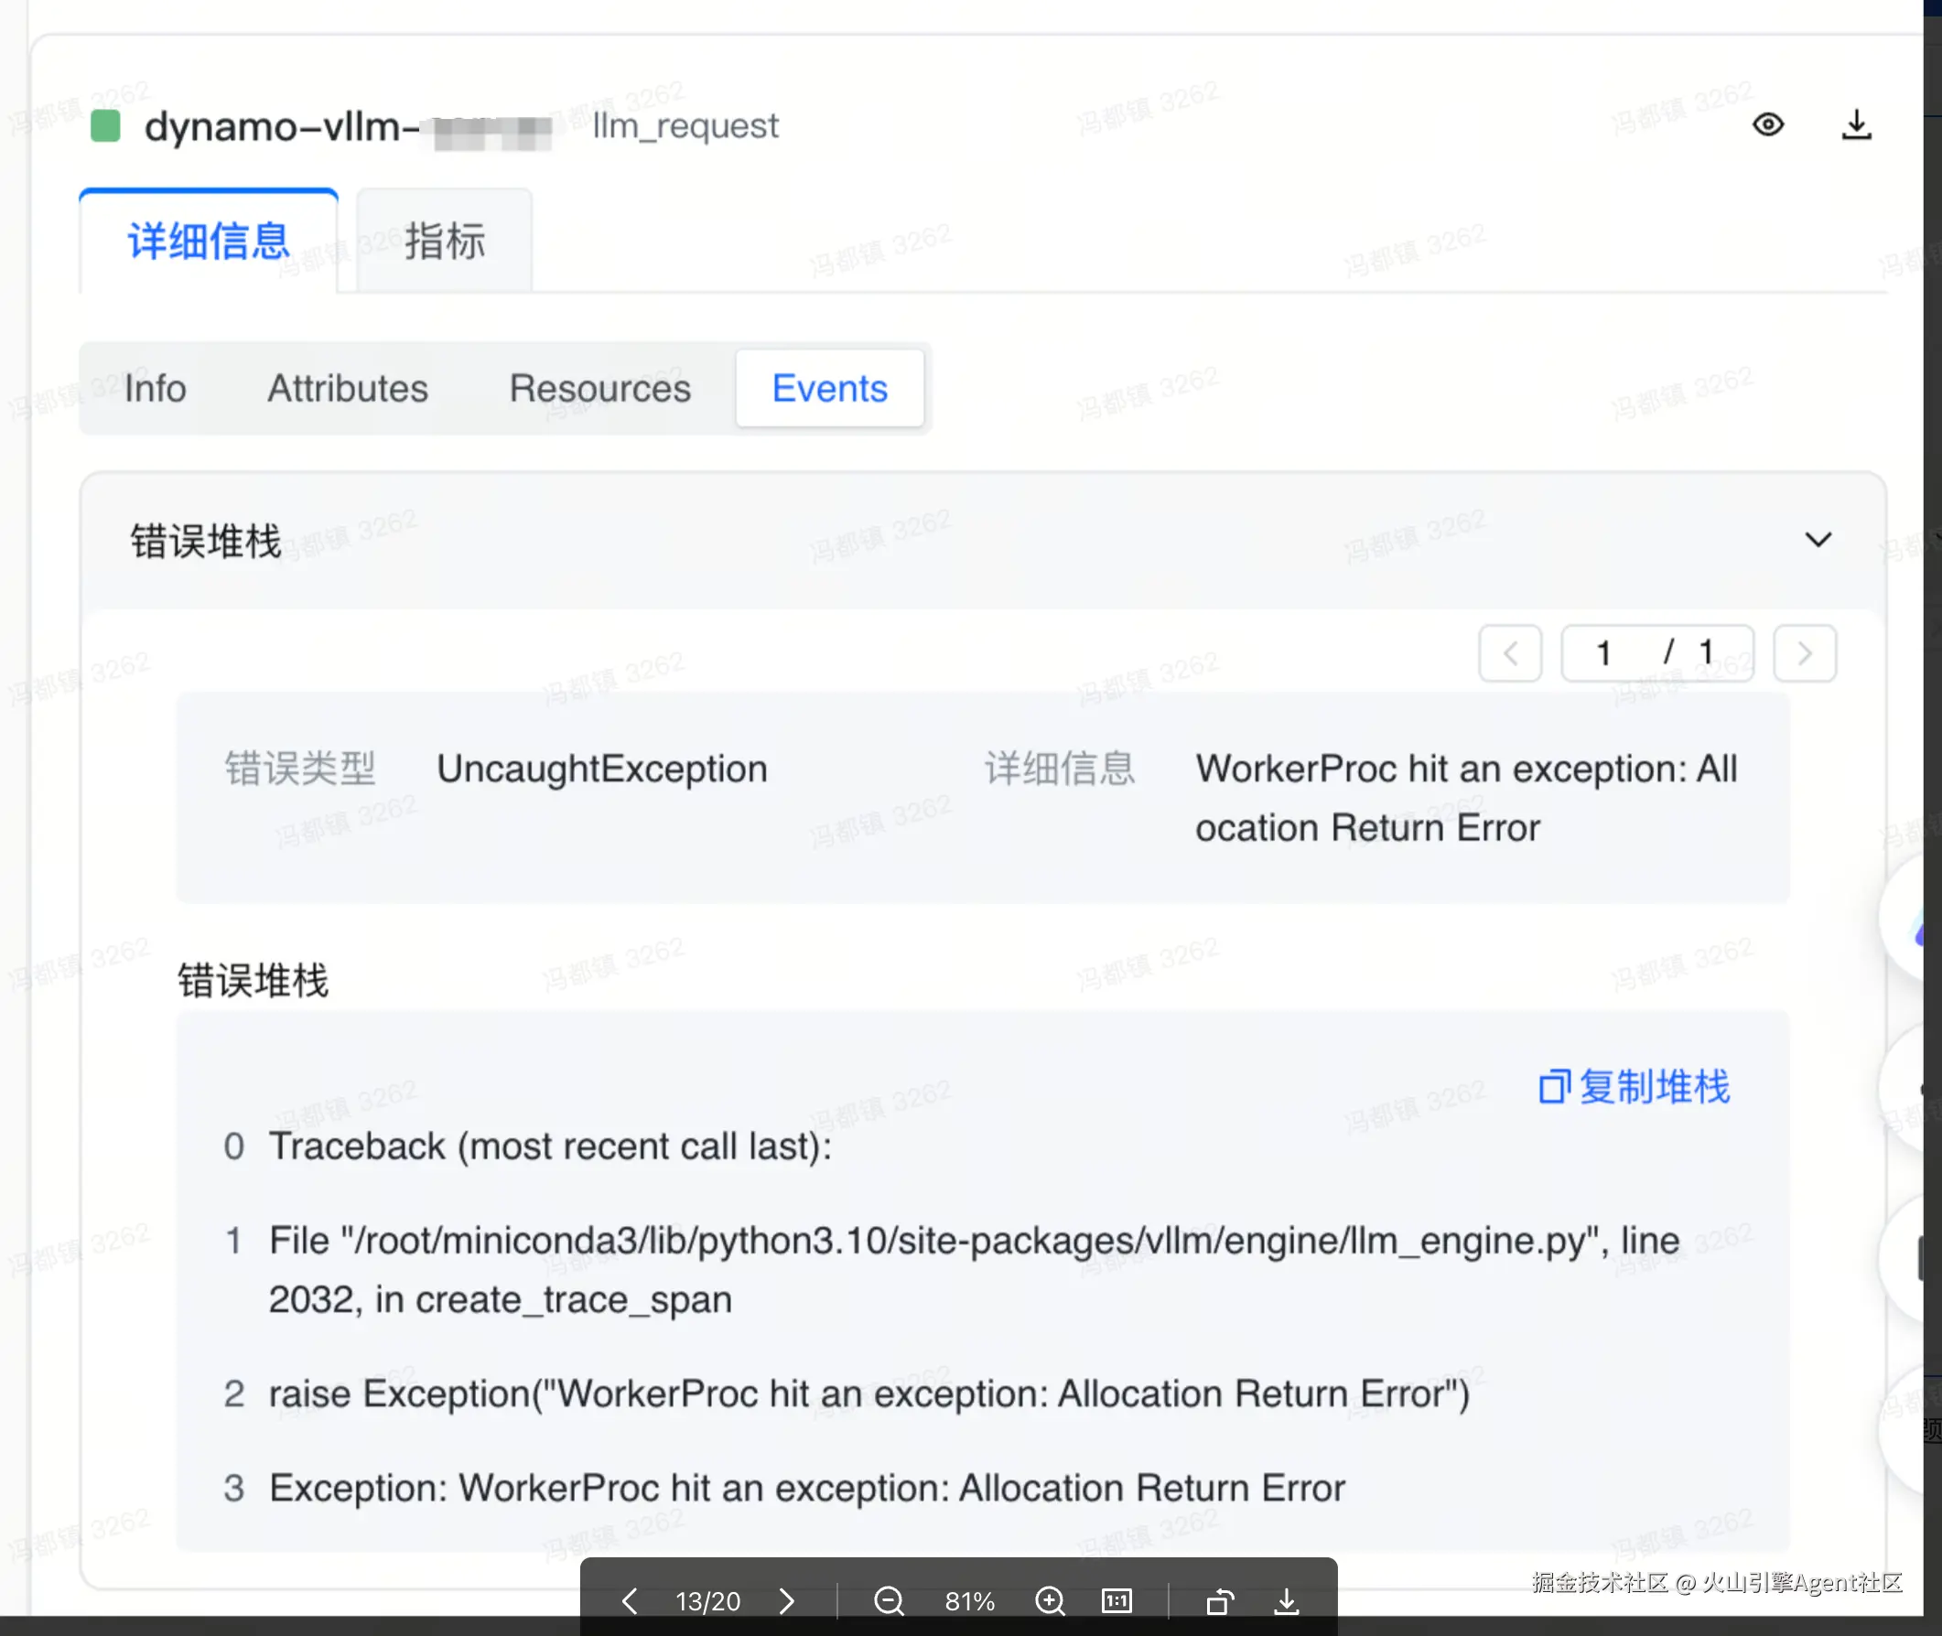Download the image from viewer toolbar
The image size is (1942, 1636).
[x=1287, y=1599]
